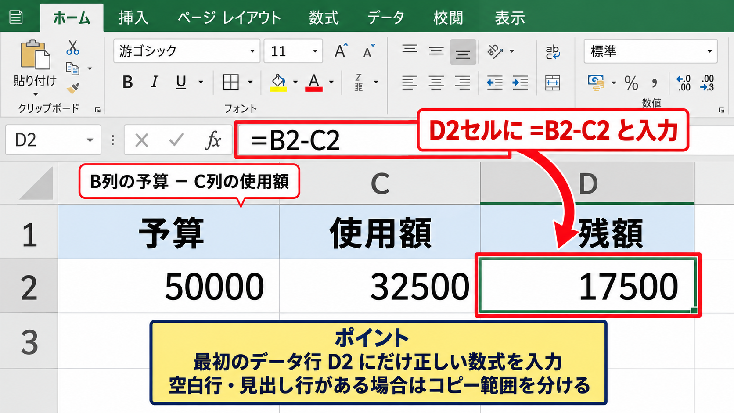Viewport: 734px width, 413px height.
Task: Click the fx Insert Function button
Action: (213, 140)
